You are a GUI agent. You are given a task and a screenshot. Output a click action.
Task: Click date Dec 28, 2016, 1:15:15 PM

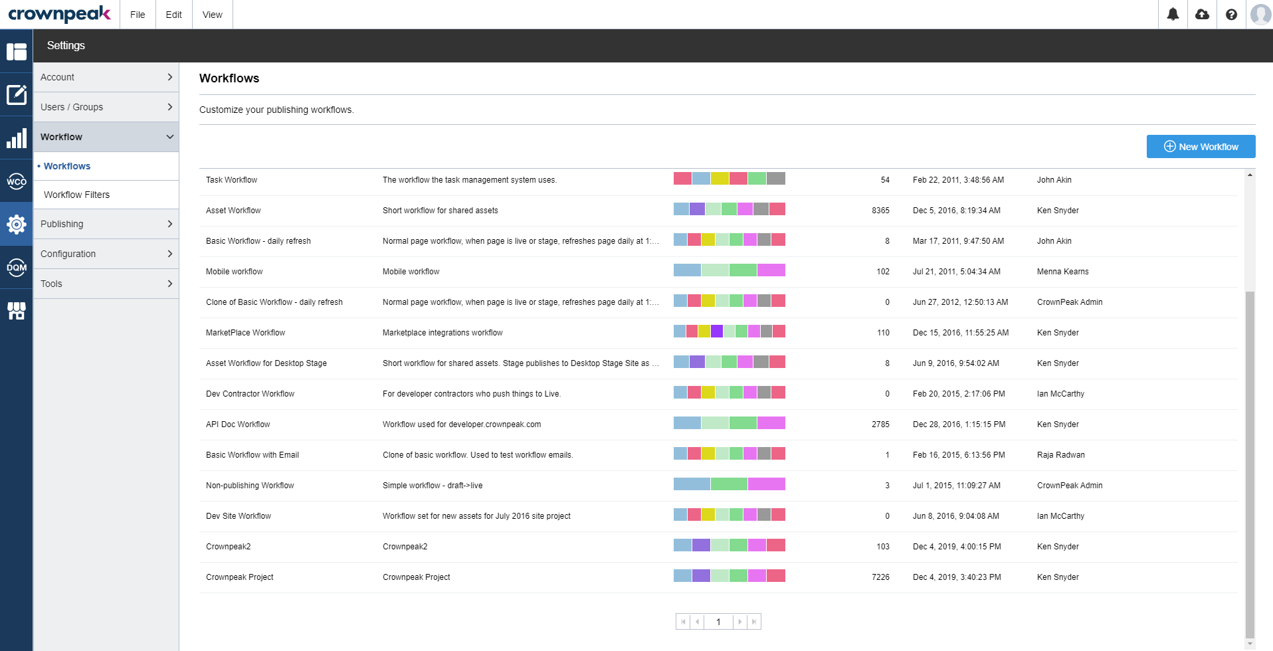[x=959, y=424]
